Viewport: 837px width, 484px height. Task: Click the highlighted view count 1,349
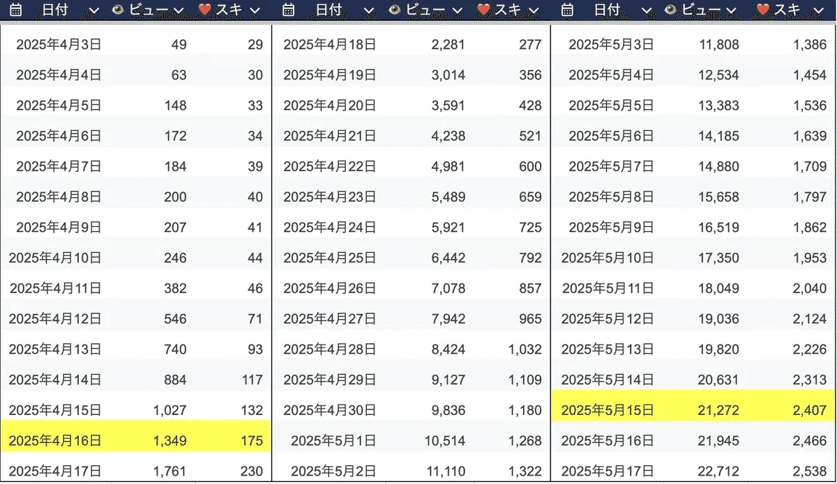(170, 440)
